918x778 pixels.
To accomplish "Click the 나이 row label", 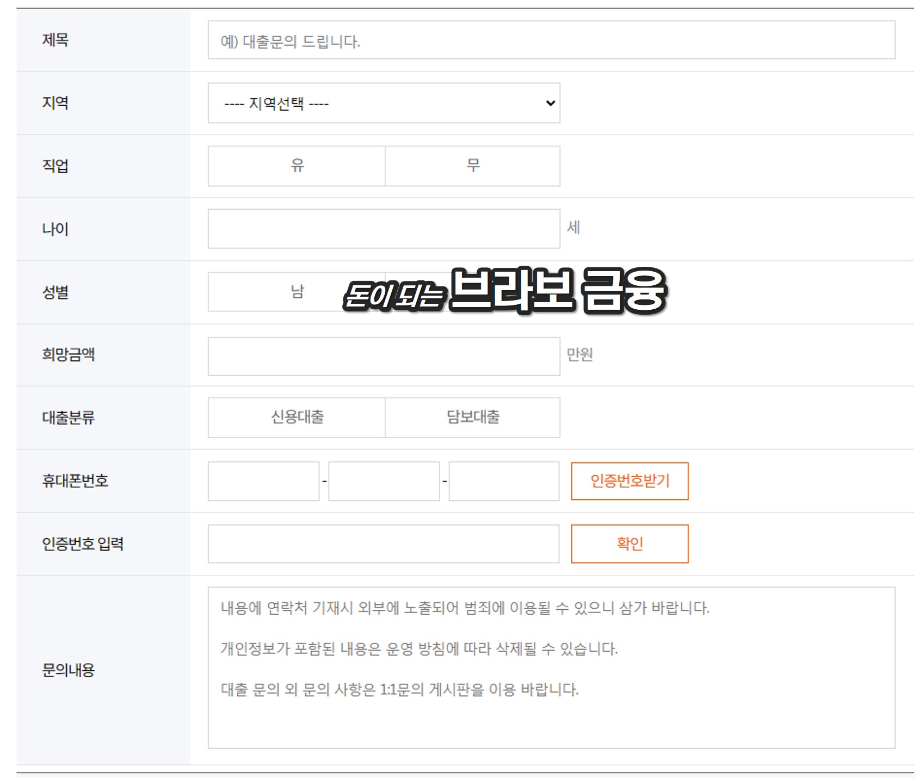I will coord(56,229).
